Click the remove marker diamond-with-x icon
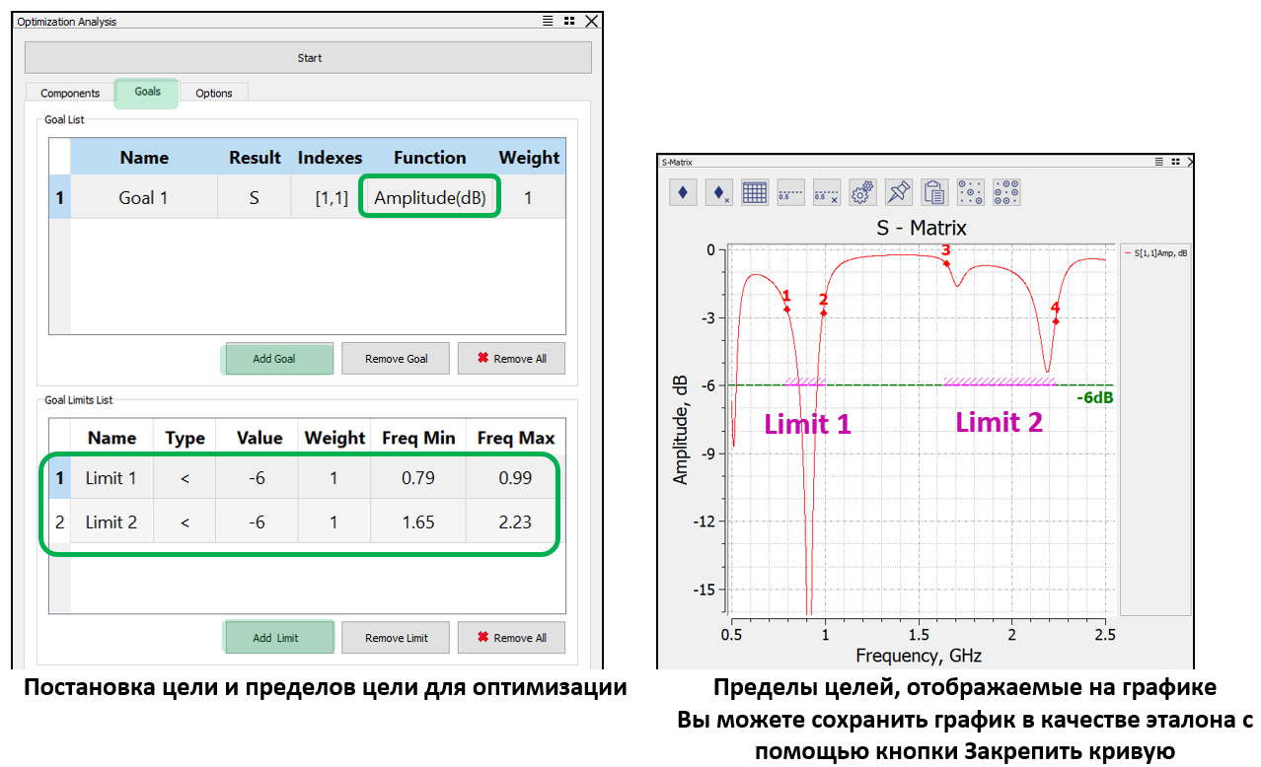This screenshot has height=767, width=1261. [x=719, y=192]
